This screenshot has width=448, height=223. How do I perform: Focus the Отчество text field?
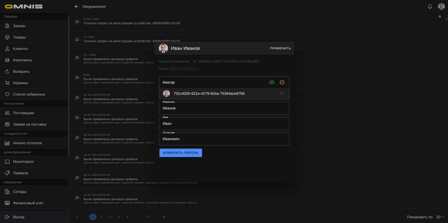224,139
